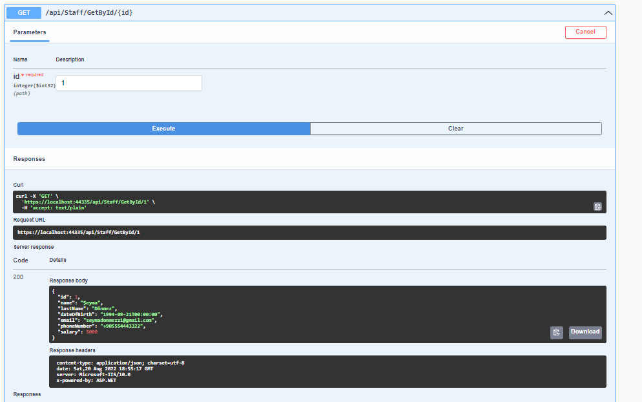Click the GET method badge
The image size is (642, 402).
[23, 12]
